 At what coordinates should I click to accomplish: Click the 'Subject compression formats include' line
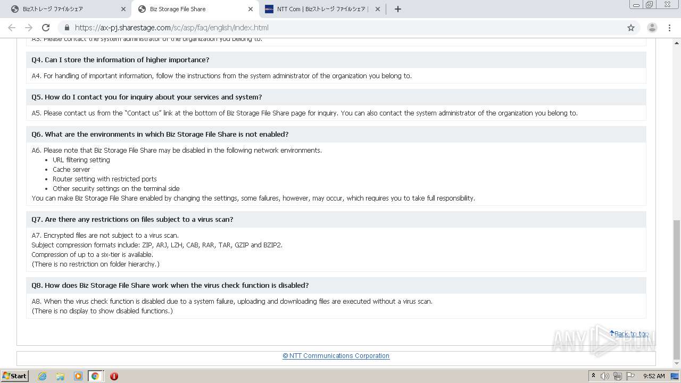157,245
